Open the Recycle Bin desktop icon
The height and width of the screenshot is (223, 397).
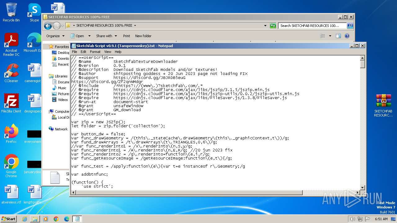click(11, 12)
